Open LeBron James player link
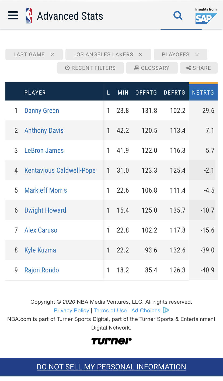 point(44,150)
